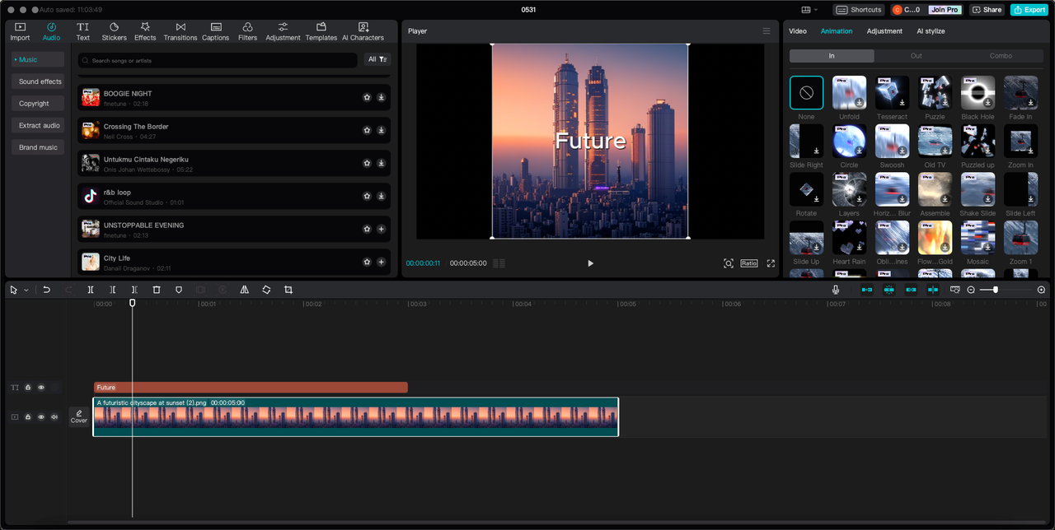The width and height of the screenshot is (1055, 530).
Task: Click the Cover edit pencil button
Action: point(79,416)
